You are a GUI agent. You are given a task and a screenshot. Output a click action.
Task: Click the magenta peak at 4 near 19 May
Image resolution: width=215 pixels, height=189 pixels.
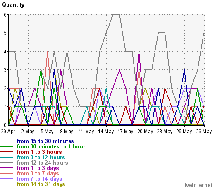[139, 52]
